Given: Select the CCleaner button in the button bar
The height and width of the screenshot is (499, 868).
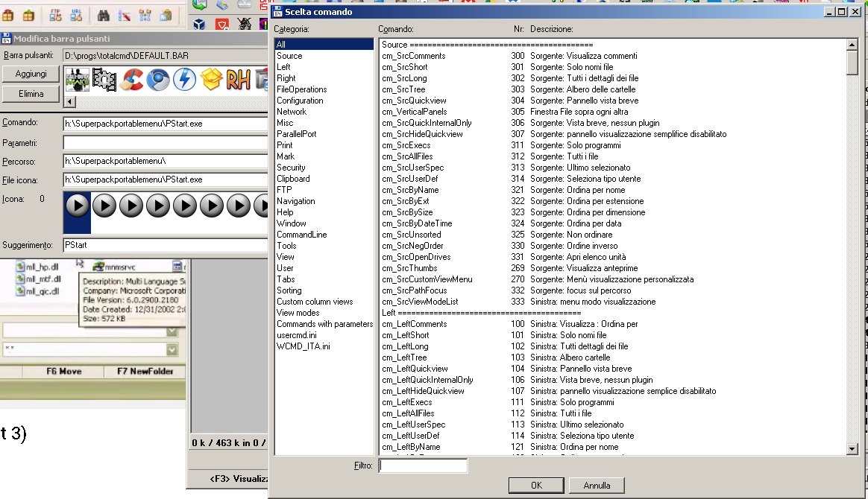Looking at the screenshot, I should (131, 80).
